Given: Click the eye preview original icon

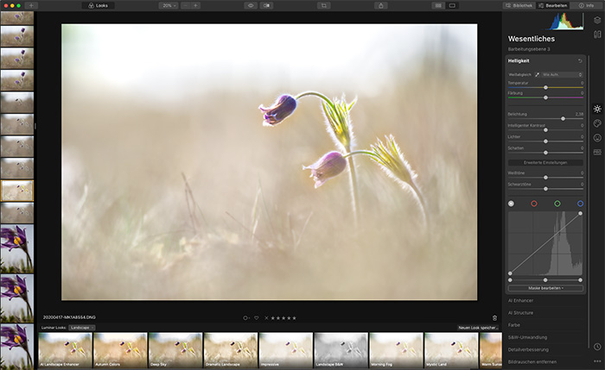Looking at the screenshot, I should (251, 5).
